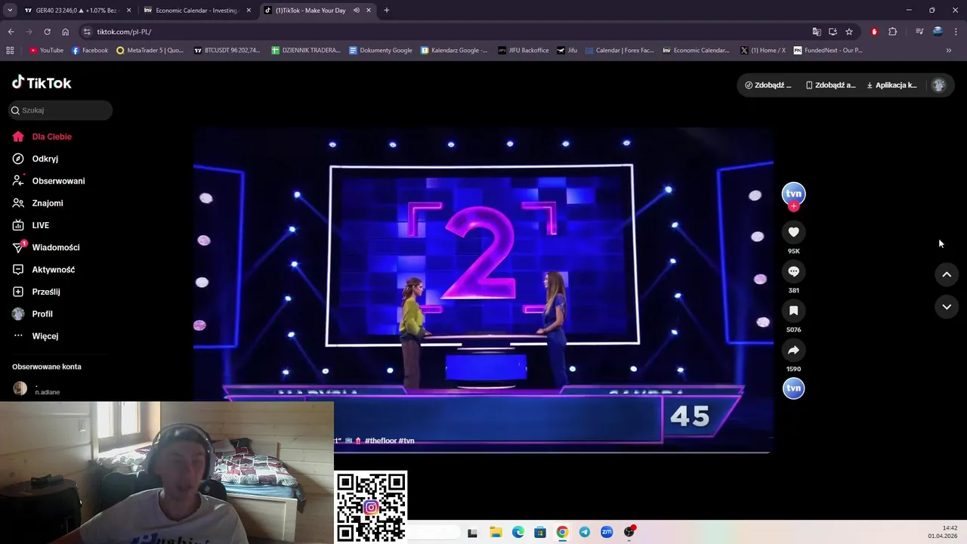Pause the playing video
Viewport: 967px width, 544px height.
pyautogui.click(x=483, y=291)
